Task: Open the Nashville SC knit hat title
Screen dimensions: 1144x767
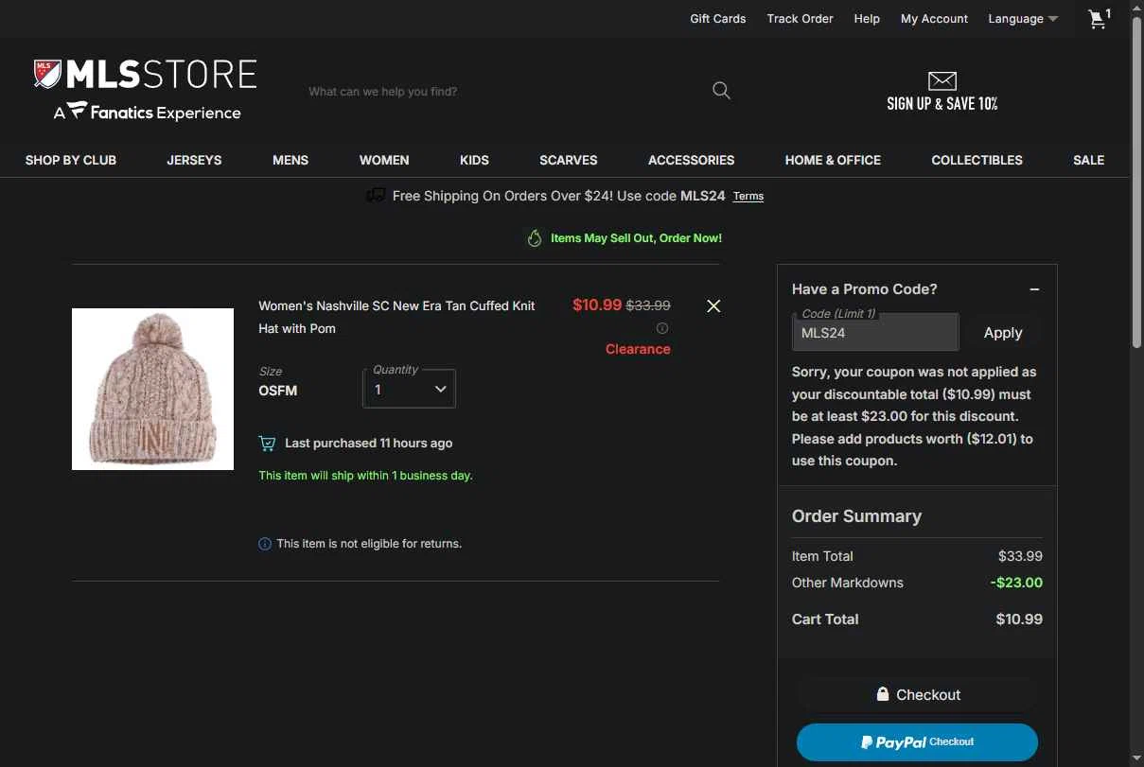Action: 396,317
